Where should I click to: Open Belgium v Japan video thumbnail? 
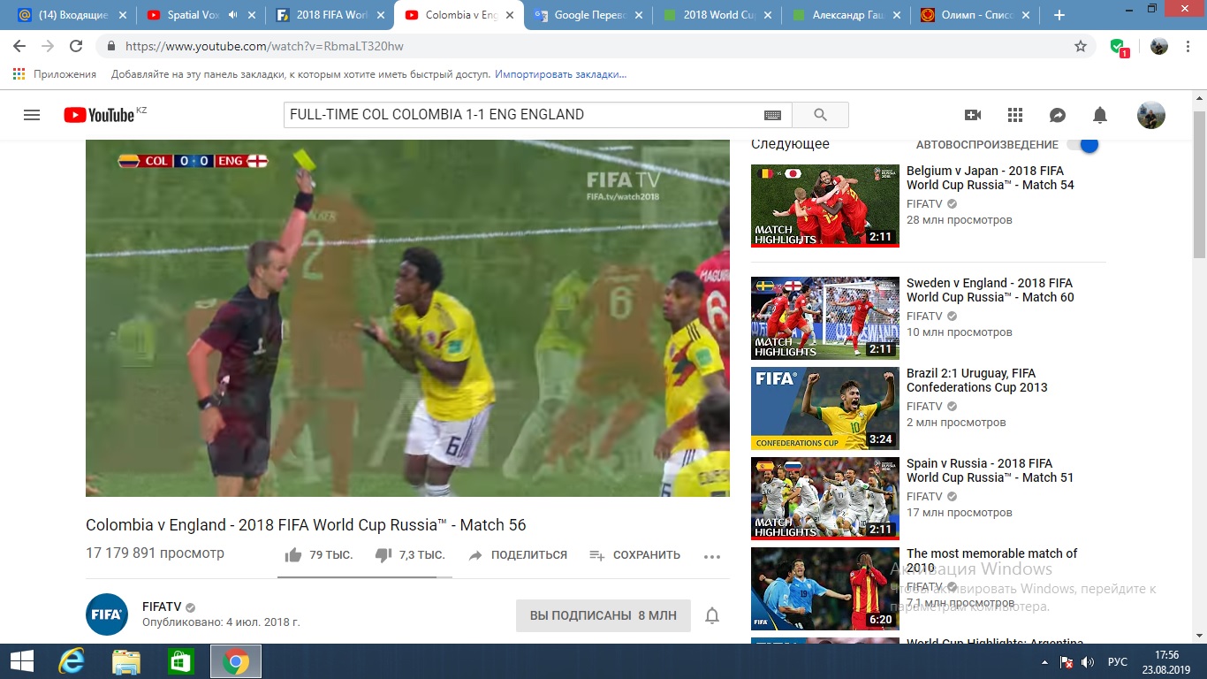pos(825,205)
